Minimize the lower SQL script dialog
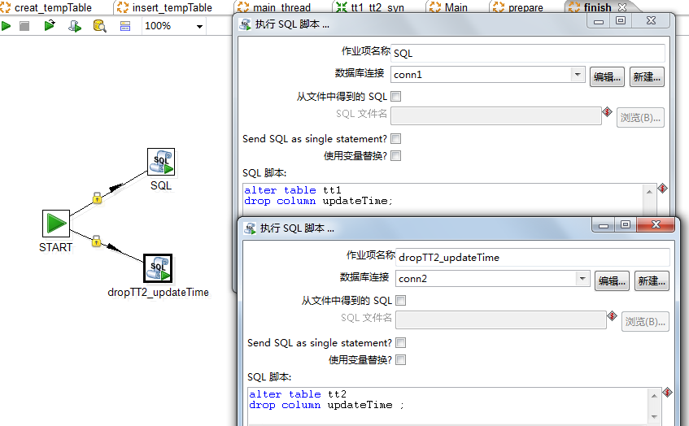 click(x=604, y=225)
